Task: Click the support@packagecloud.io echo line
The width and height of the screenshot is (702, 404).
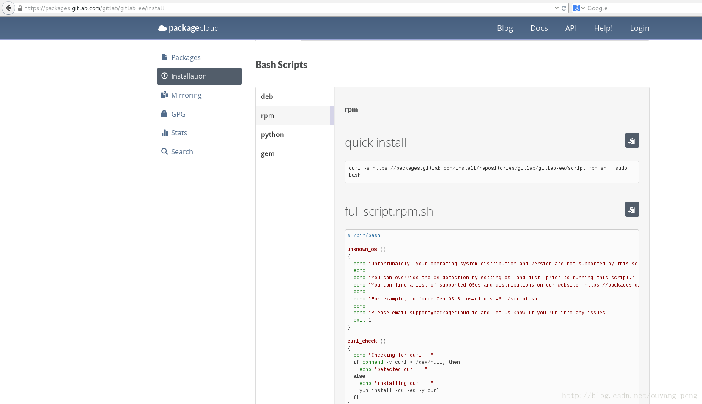Action: [x=482, y=313]
